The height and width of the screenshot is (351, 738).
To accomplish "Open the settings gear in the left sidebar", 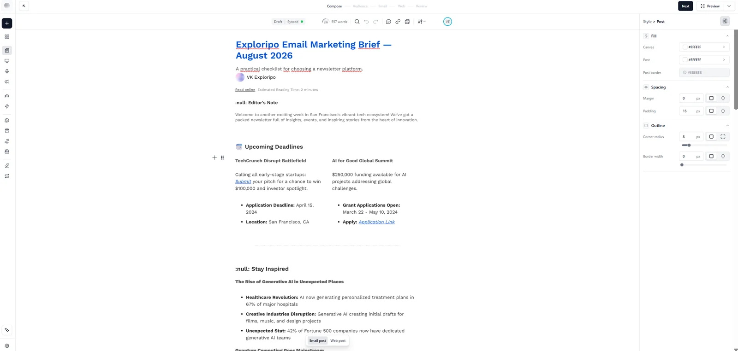I will pyautogui.click(x=7, y=346).
